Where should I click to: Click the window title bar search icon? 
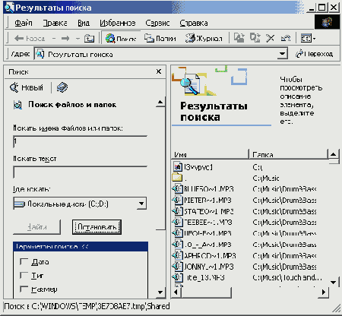[x=9, y=8]
